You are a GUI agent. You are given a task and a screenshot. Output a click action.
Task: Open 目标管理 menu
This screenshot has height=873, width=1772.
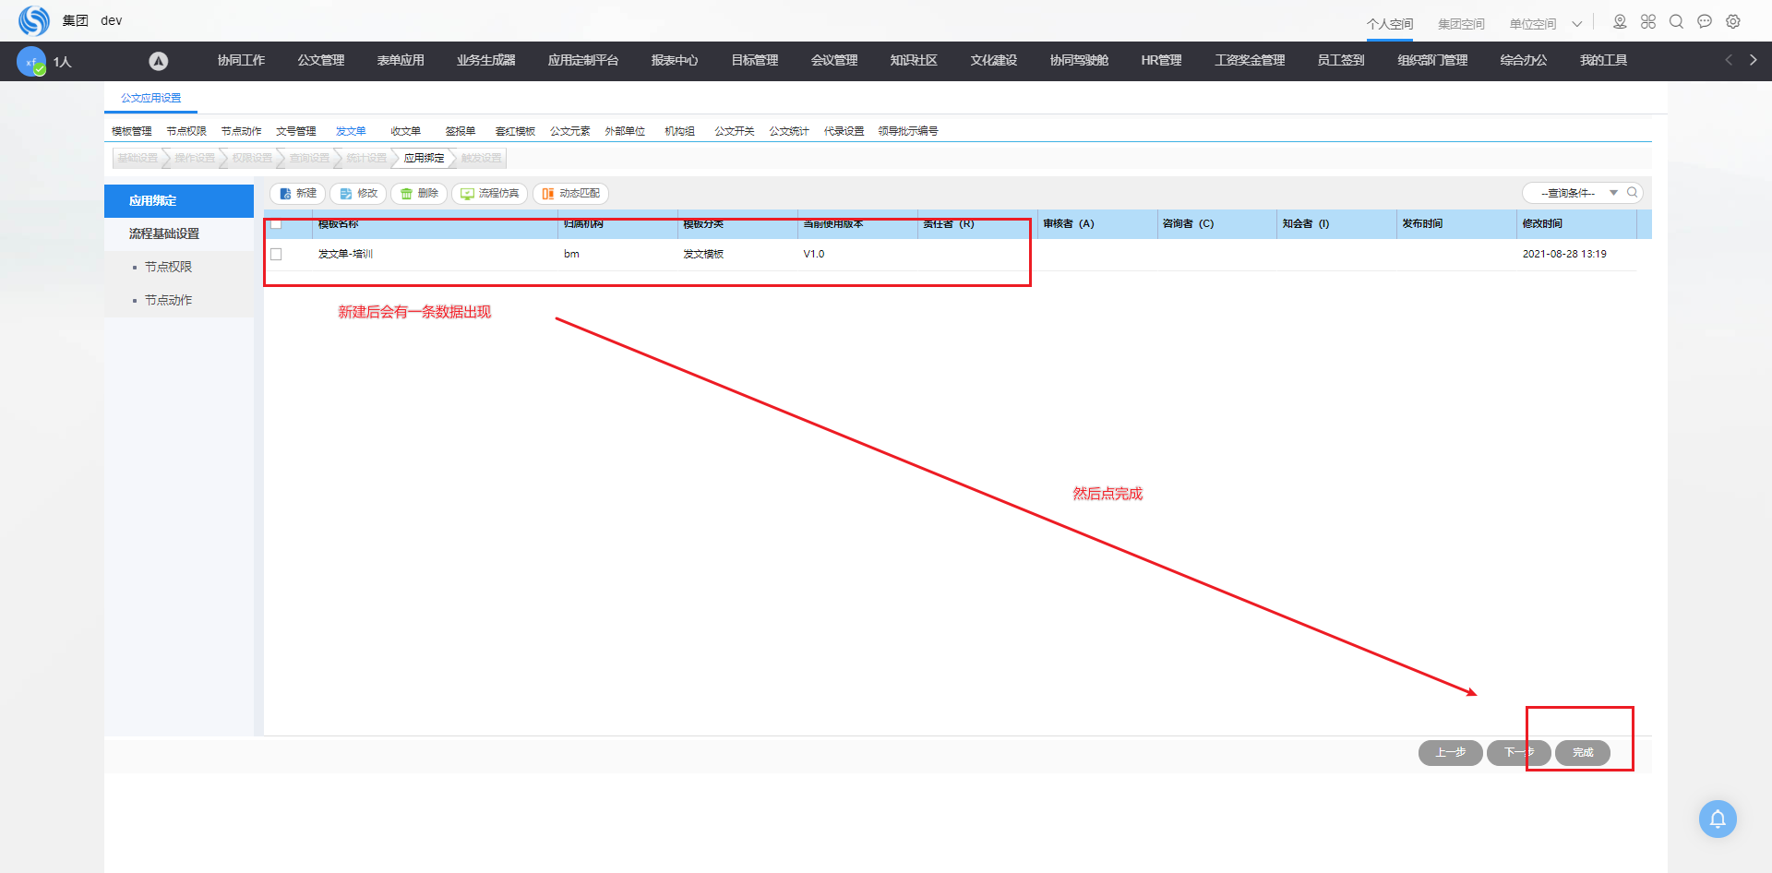point(755,61)
